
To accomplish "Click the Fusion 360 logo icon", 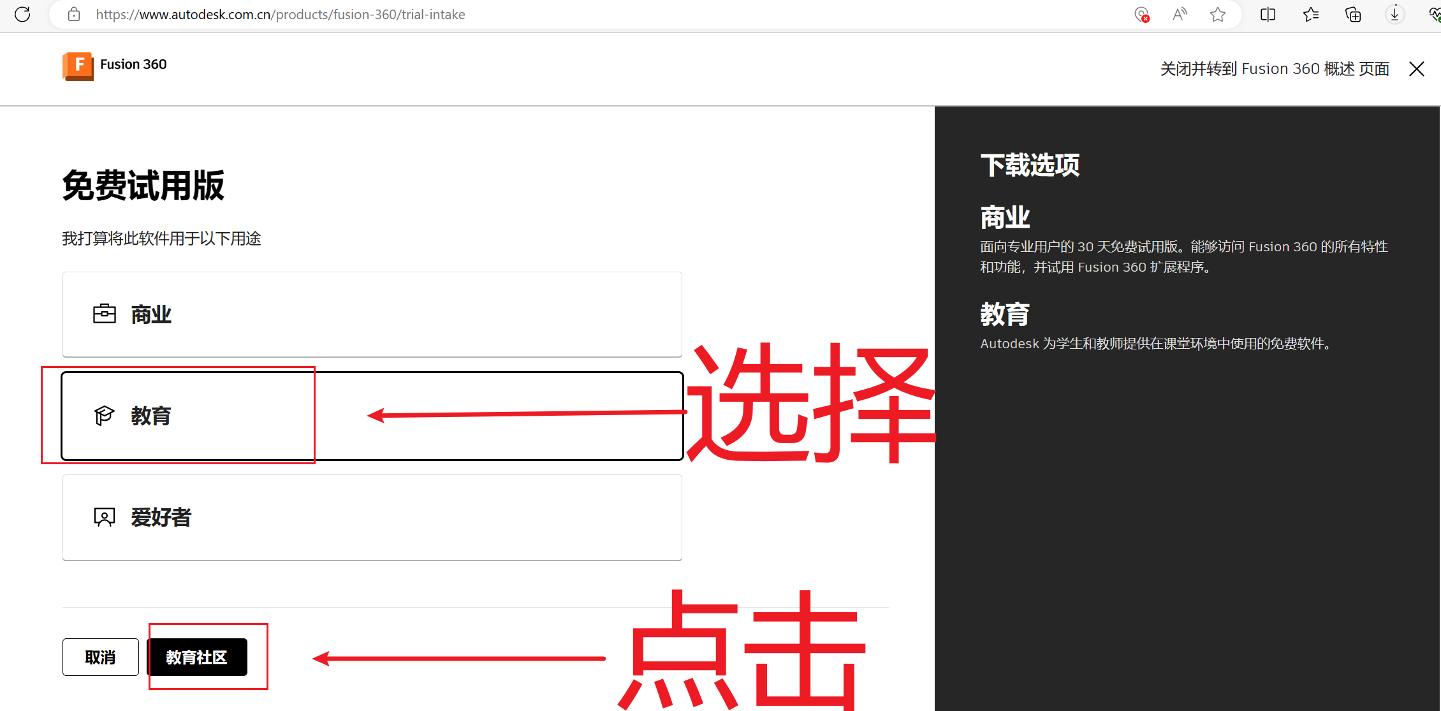I will tap(78, 66).
